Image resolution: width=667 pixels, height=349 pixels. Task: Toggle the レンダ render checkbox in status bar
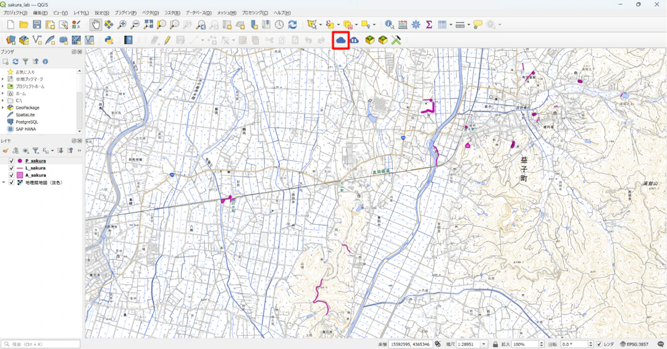(599, 344)
